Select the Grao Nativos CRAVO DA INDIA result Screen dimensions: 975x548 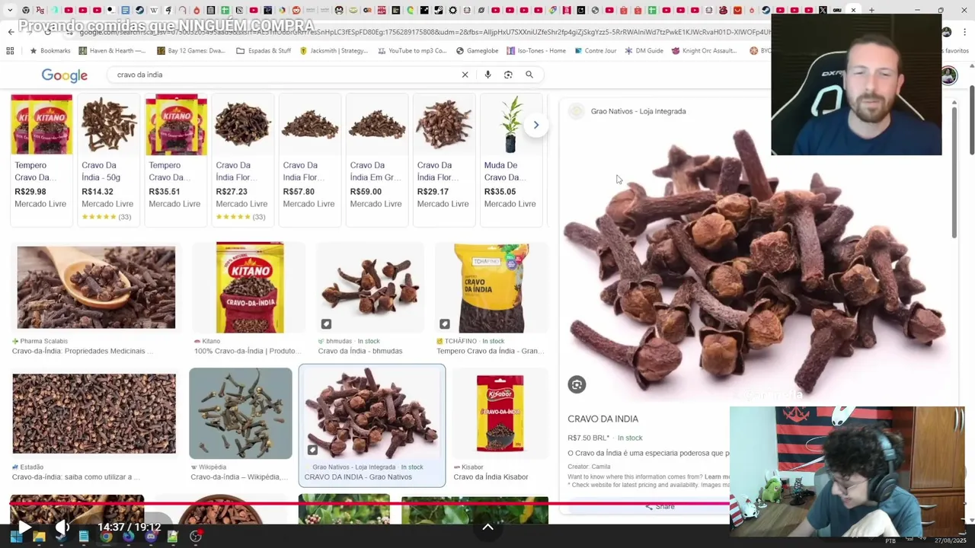[372, 425]
